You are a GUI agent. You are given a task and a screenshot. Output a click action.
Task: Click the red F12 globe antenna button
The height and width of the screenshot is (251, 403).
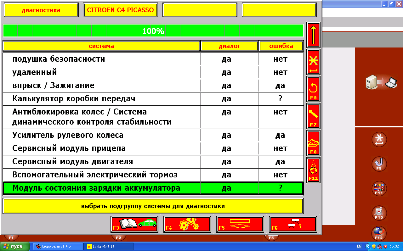pos(313,170)
